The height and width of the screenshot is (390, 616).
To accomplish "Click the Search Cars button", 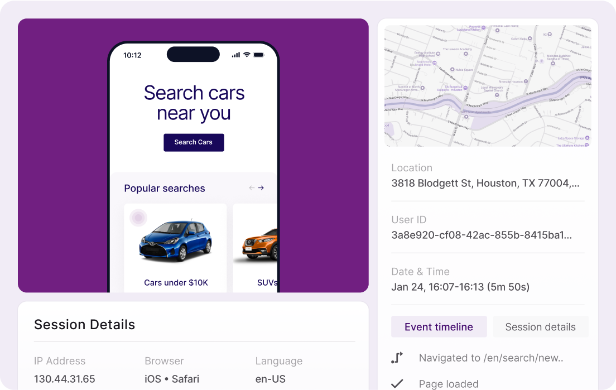I will [194, 142].
